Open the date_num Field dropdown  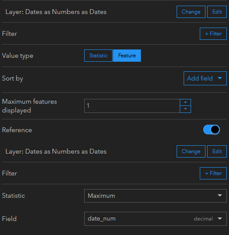(x=155, y=219)
